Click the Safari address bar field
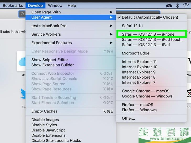 (138, 12)
